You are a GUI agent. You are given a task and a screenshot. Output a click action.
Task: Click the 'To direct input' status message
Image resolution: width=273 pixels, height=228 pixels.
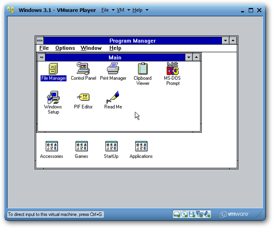coord(55,214)
